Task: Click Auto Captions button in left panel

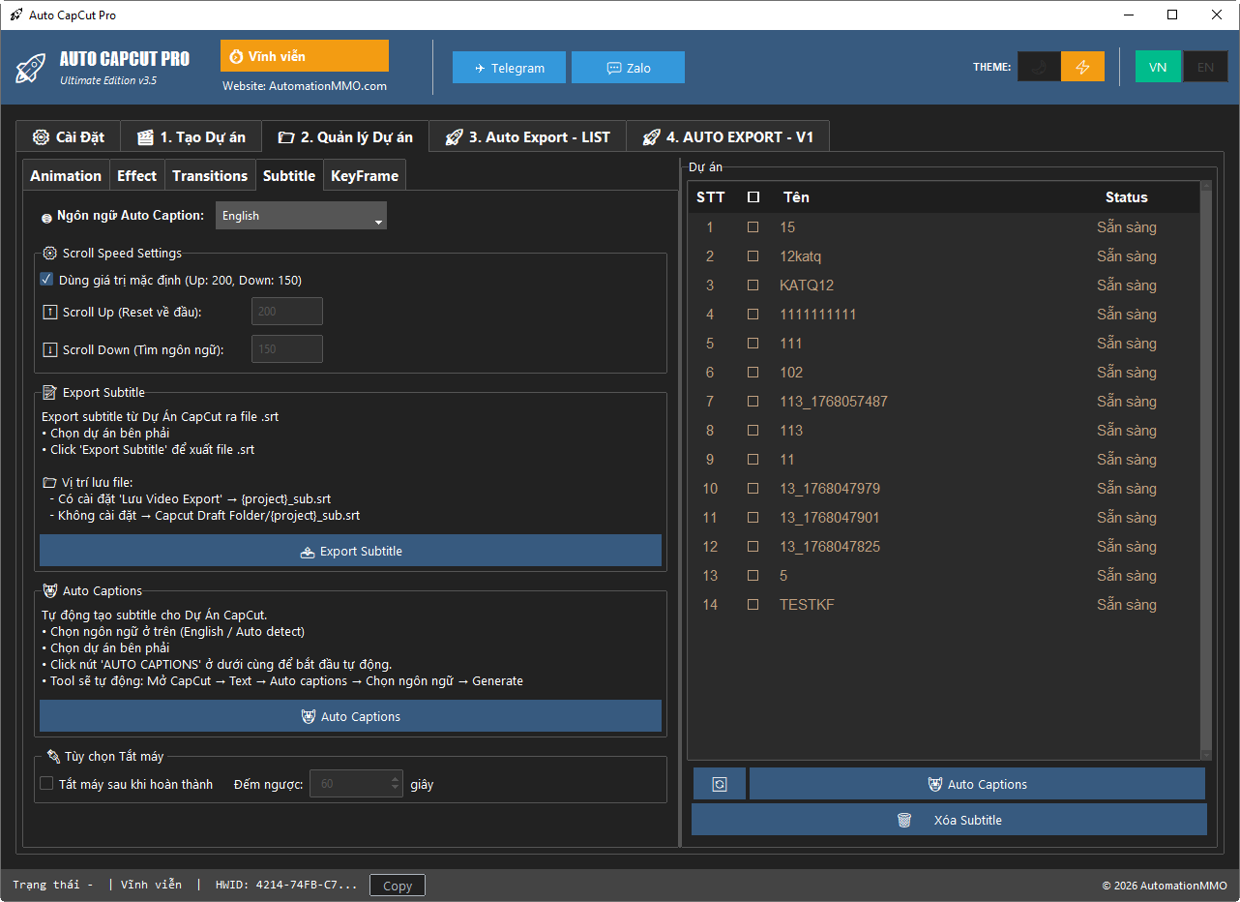Action: point(350,716)
